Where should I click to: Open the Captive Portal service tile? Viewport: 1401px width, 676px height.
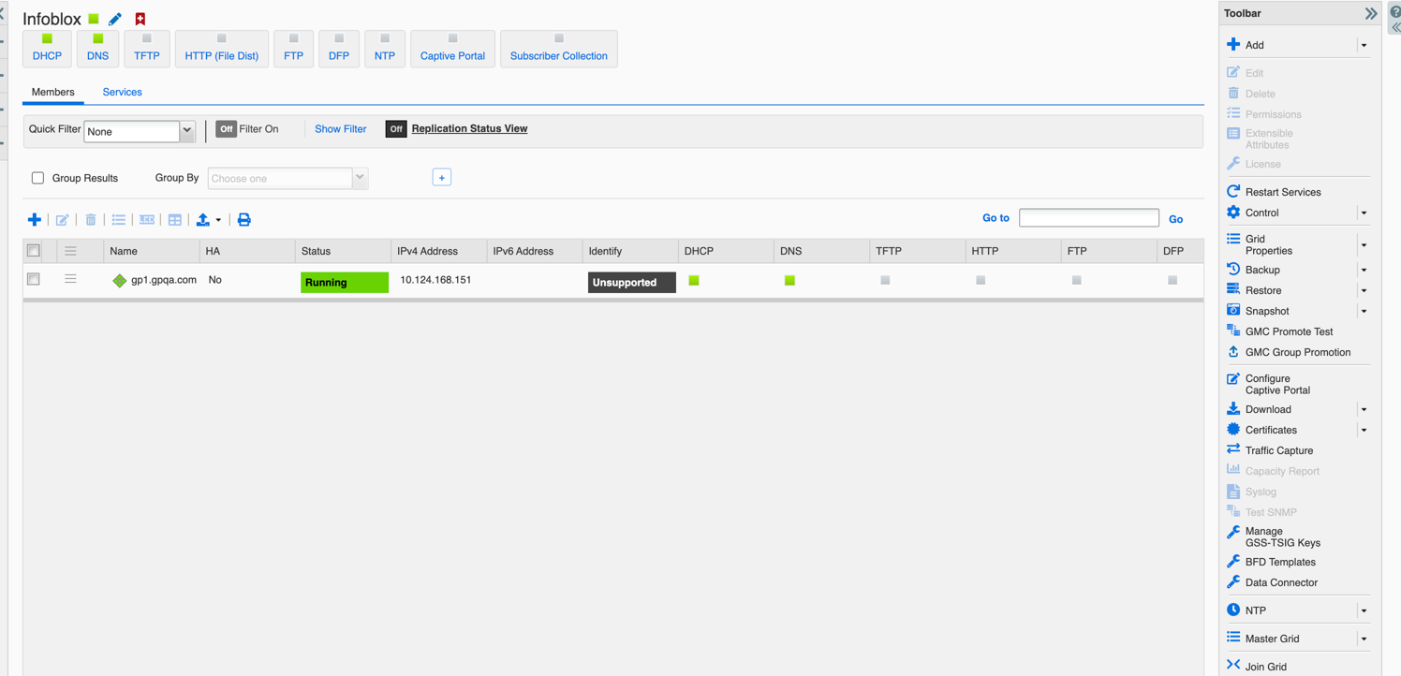coord(452,49)
